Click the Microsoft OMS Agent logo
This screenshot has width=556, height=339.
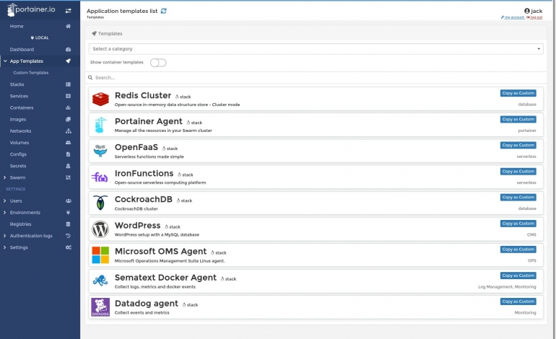(x=100, y=255)
